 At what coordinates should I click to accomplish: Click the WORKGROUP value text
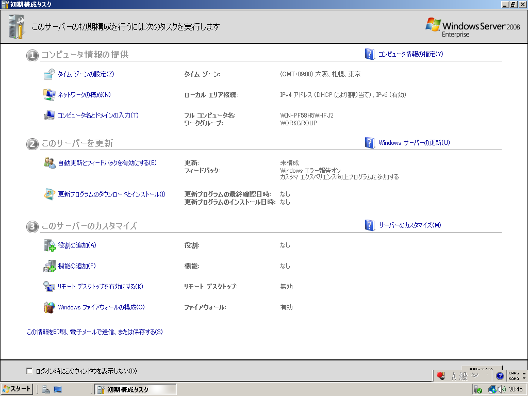click(x=299, y=123)
